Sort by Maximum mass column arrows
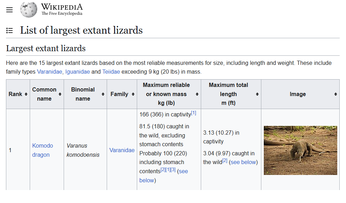The height and width of the screenshot is (203, 346). click(x=197, y=94)
